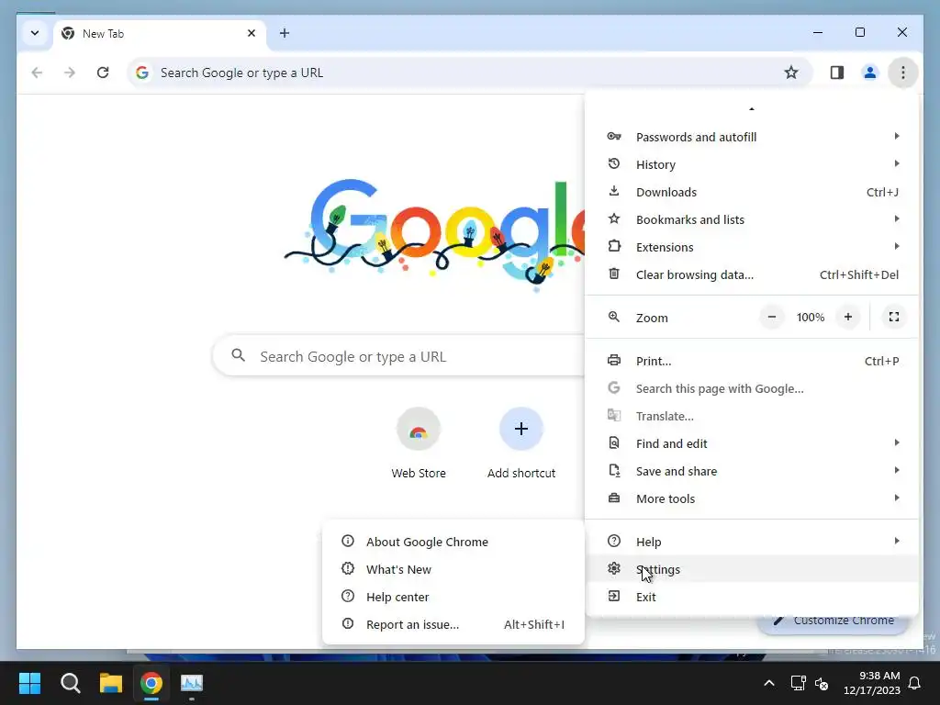Viewport: 940px width, 705px height.
Task: Click the key icon beside Passwords and autofill
Action: (x=614, y=136)
